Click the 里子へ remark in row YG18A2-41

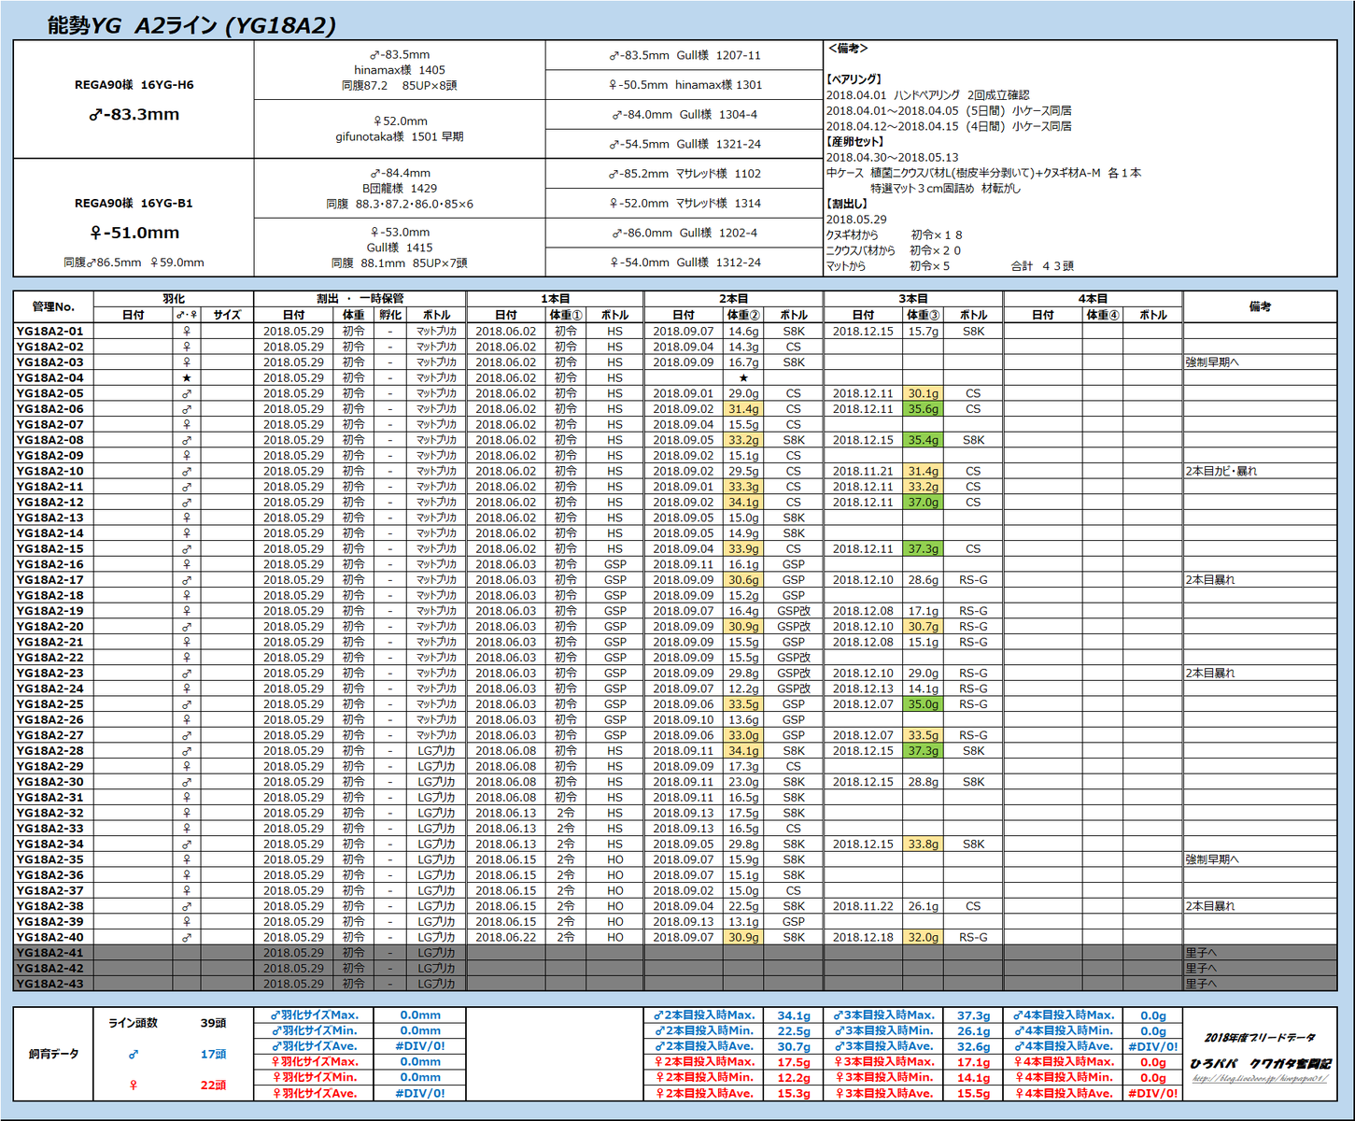click(1201, 953)
